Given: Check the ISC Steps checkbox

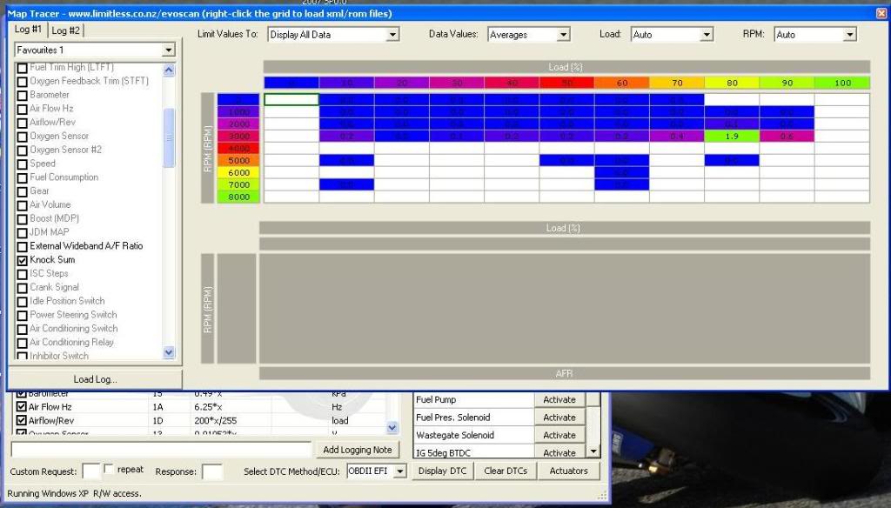Looking at the screenshot, I should point(22,274).
